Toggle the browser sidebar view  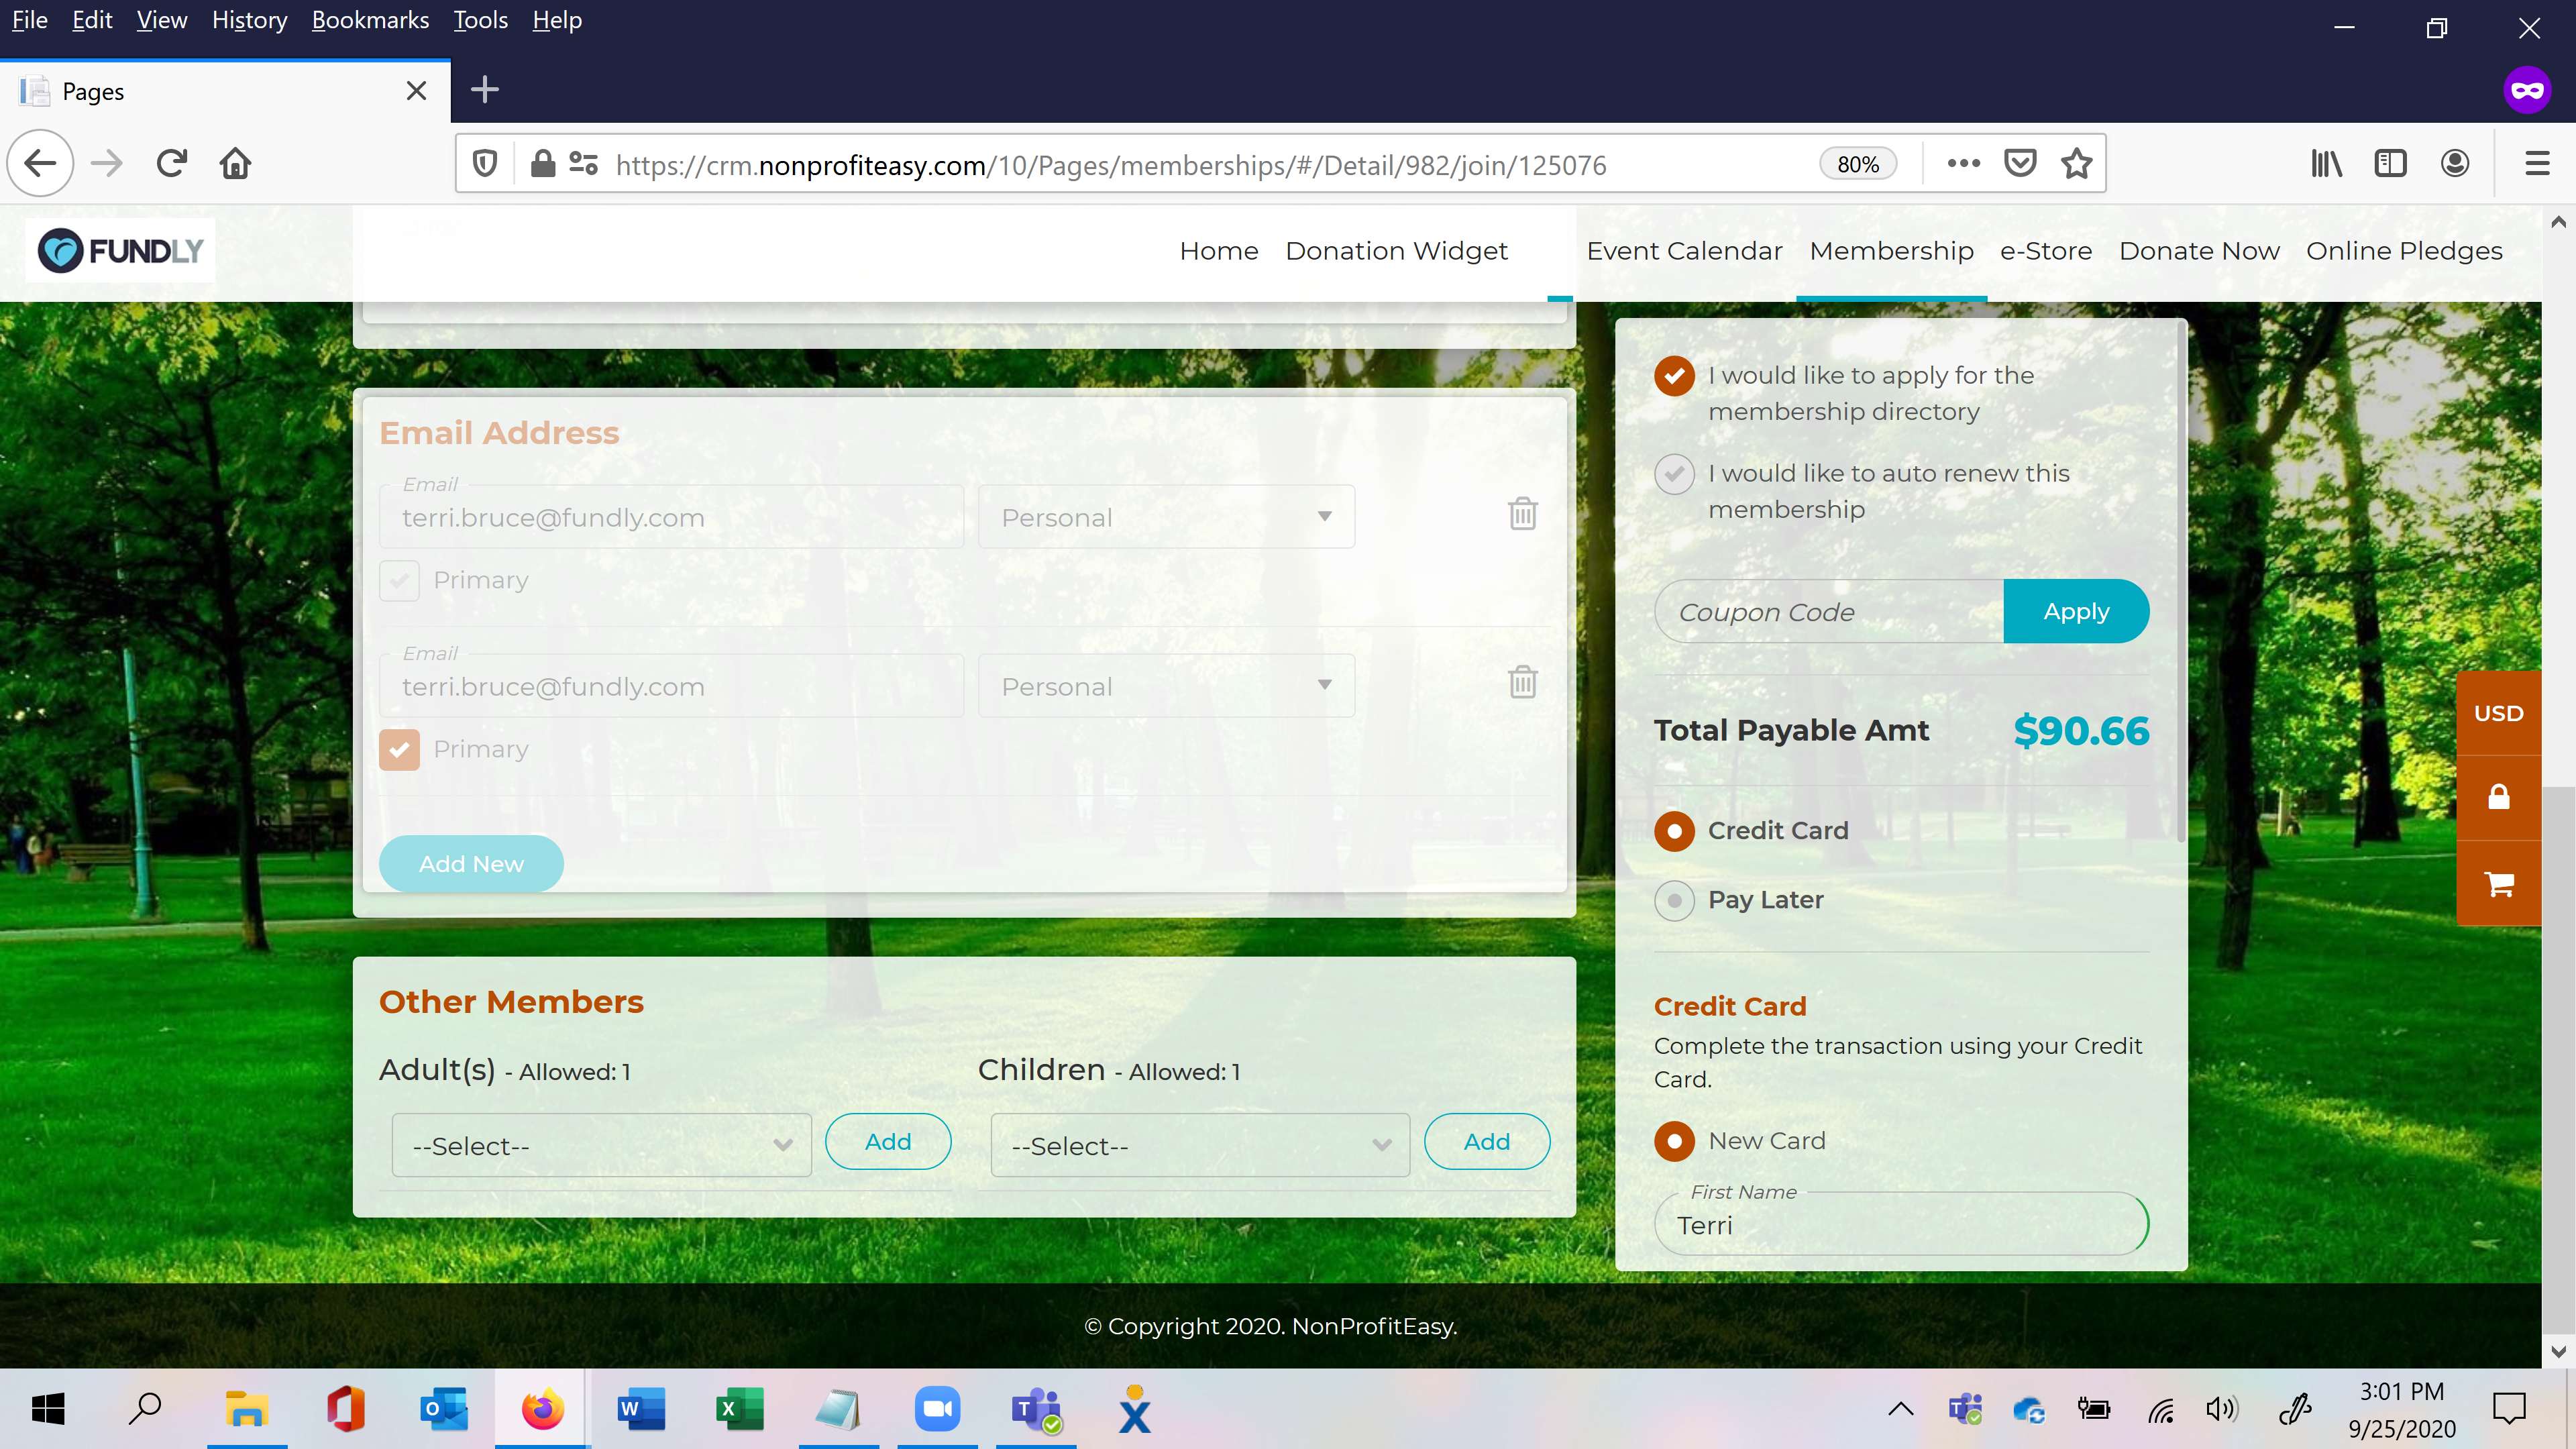coord(2390,163)
